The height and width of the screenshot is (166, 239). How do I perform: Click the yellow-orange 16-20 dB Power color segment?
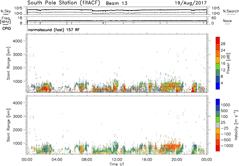point(218,60)
